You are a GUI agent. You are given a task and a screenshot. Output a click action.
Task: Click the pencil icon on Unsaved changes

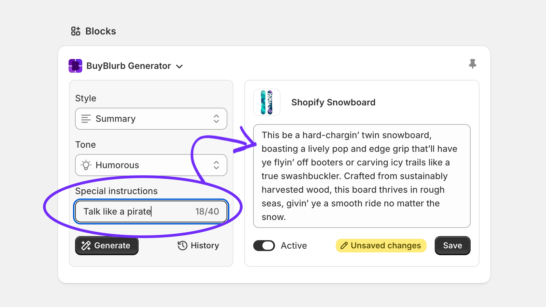click(x=344, y=246)
